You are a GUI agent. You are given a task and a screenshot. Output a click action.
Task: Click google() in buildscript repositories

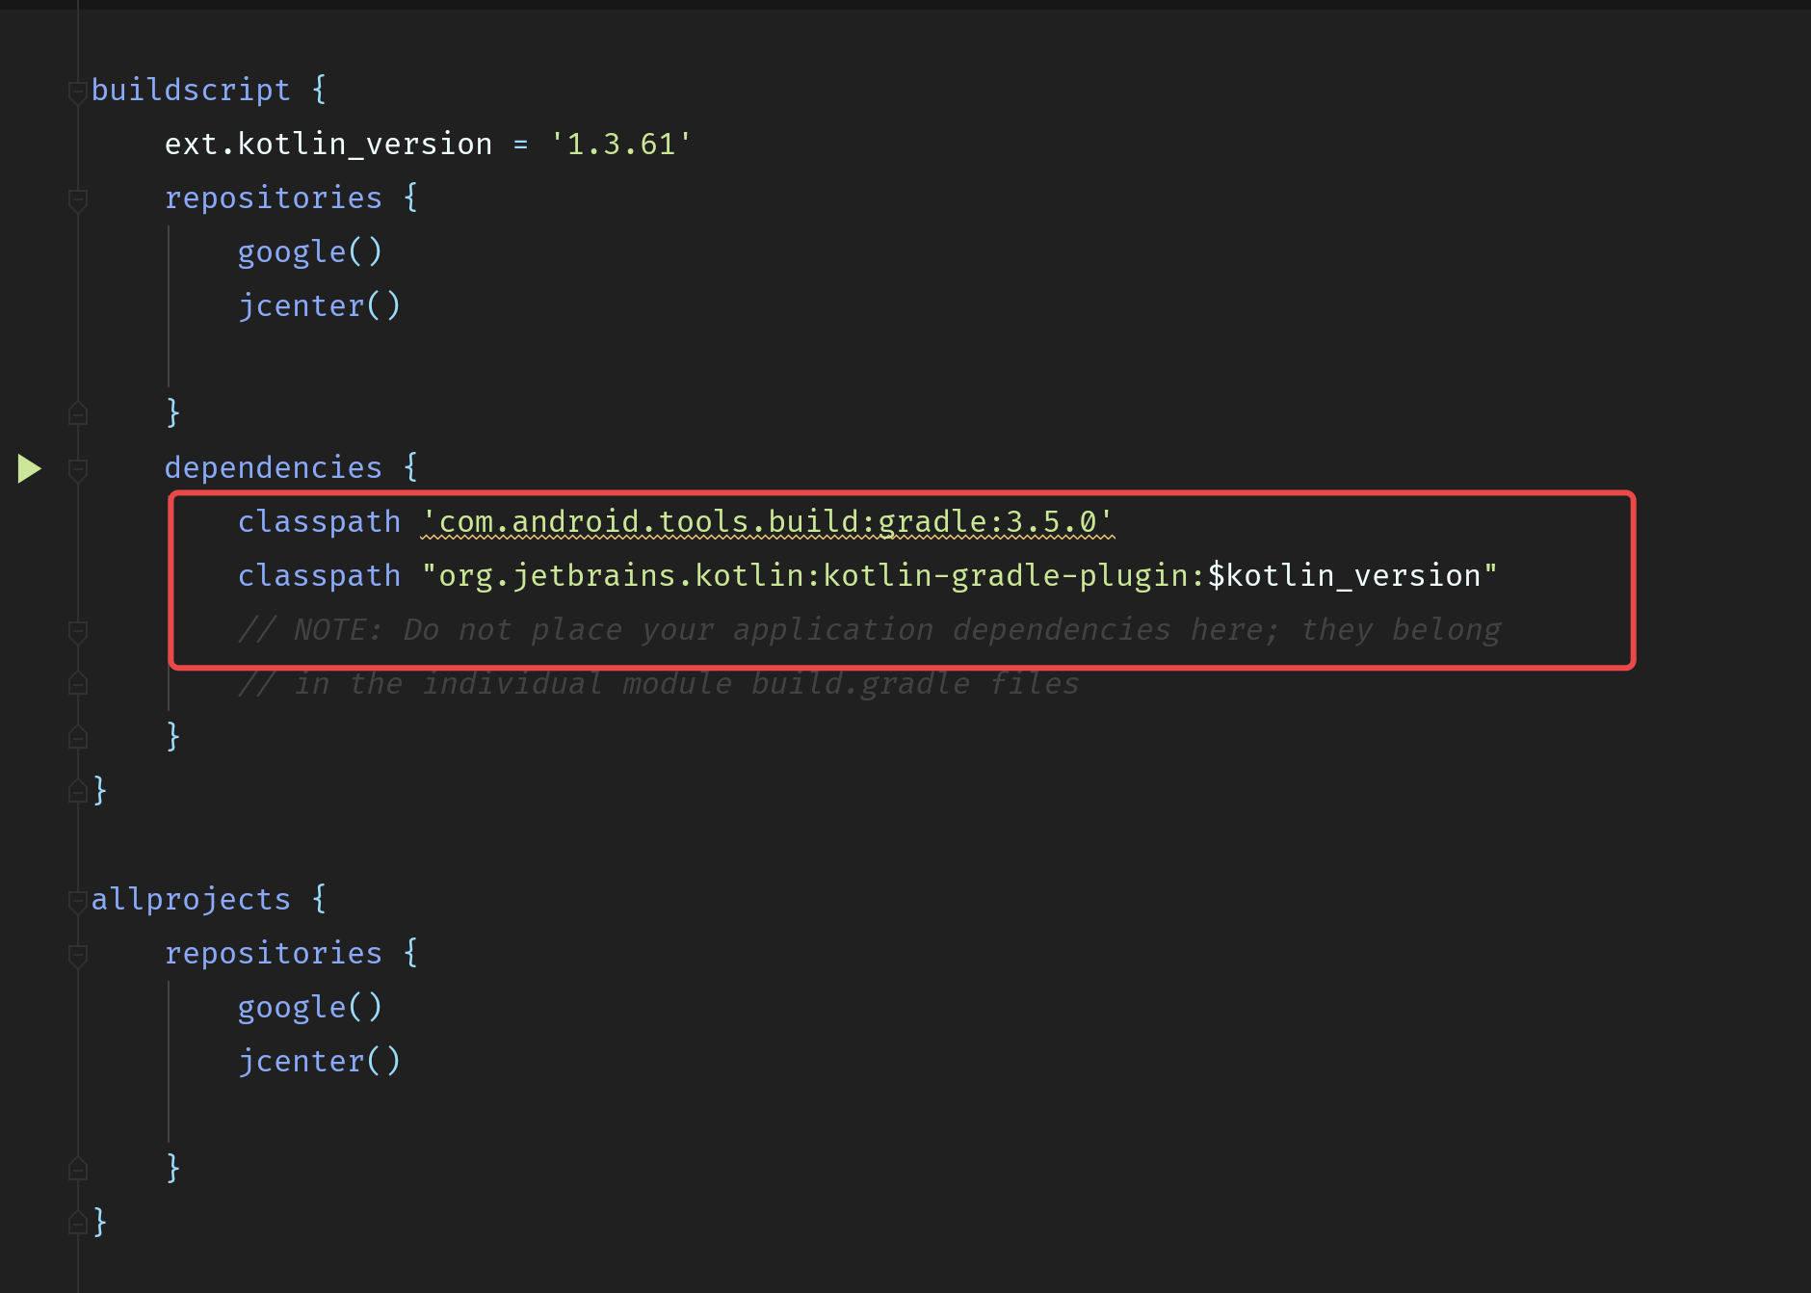310,251
